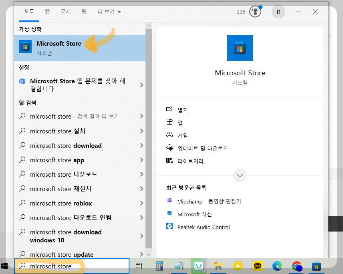The width and height of the screenshot is (343, 274).
Task: Open the notepad-style taskbar icon
Action: (x=179, y=266)
